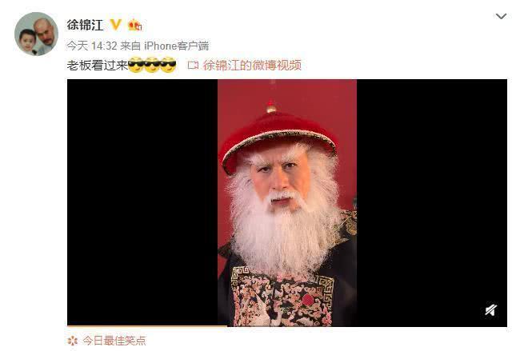Toggle the video mute speaker icon
Viewport: 520px width, 351px height.
tap(491, 310)
